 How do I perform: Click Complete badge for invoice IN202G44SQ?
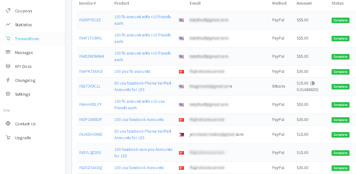point(340,168)
